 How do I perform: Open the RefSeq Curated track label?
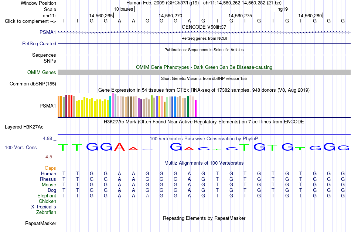(x=39, y=43)
